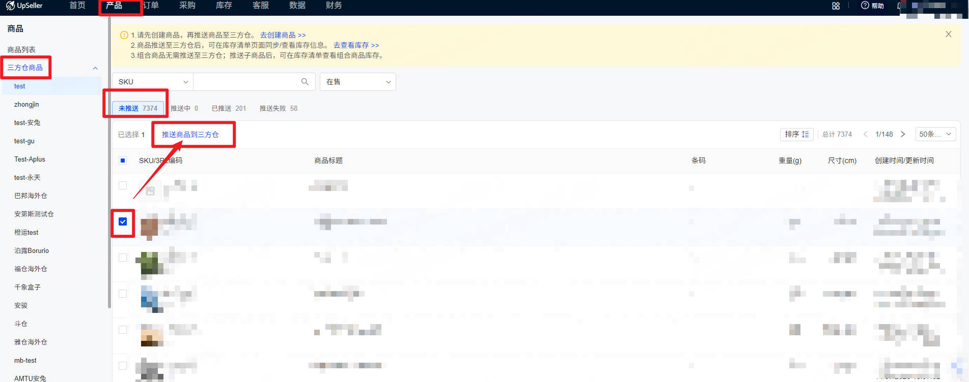Open the 财务 menu

tap(334, 6)
